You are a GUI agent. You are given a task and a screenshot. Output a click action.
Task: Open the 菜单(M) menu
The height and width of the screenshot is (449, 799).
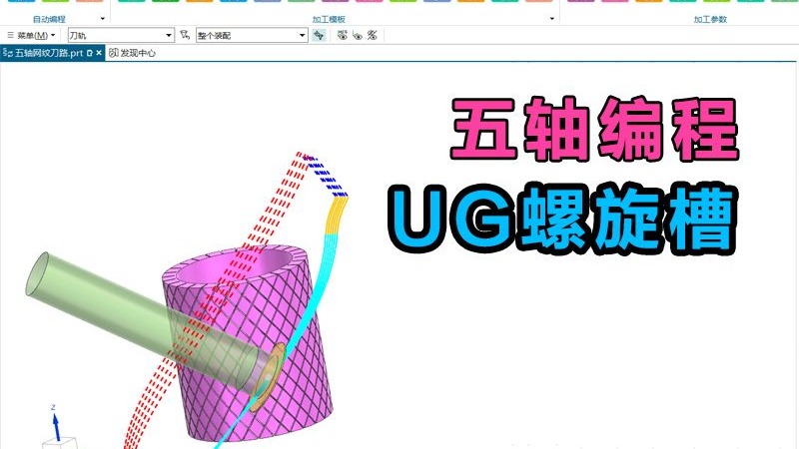pos(31,35)
